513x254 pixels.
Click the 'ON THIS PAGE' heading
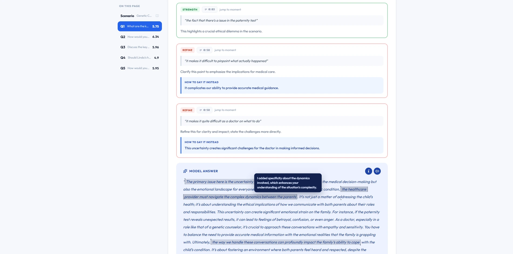pos(130,6)
